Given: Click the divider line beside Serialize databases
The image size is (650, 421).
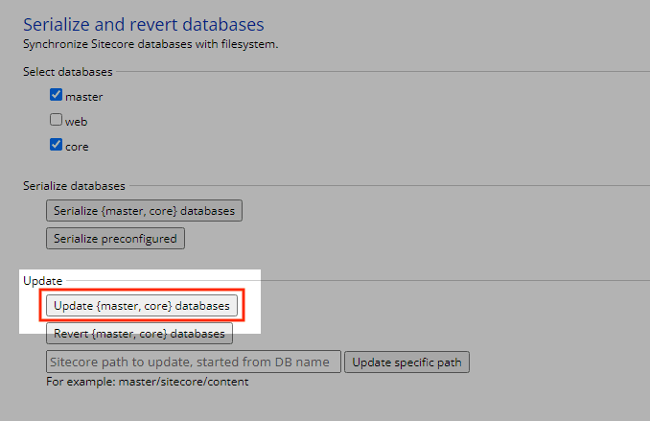Looking at the screenshot, I should (x=383, y=185).
